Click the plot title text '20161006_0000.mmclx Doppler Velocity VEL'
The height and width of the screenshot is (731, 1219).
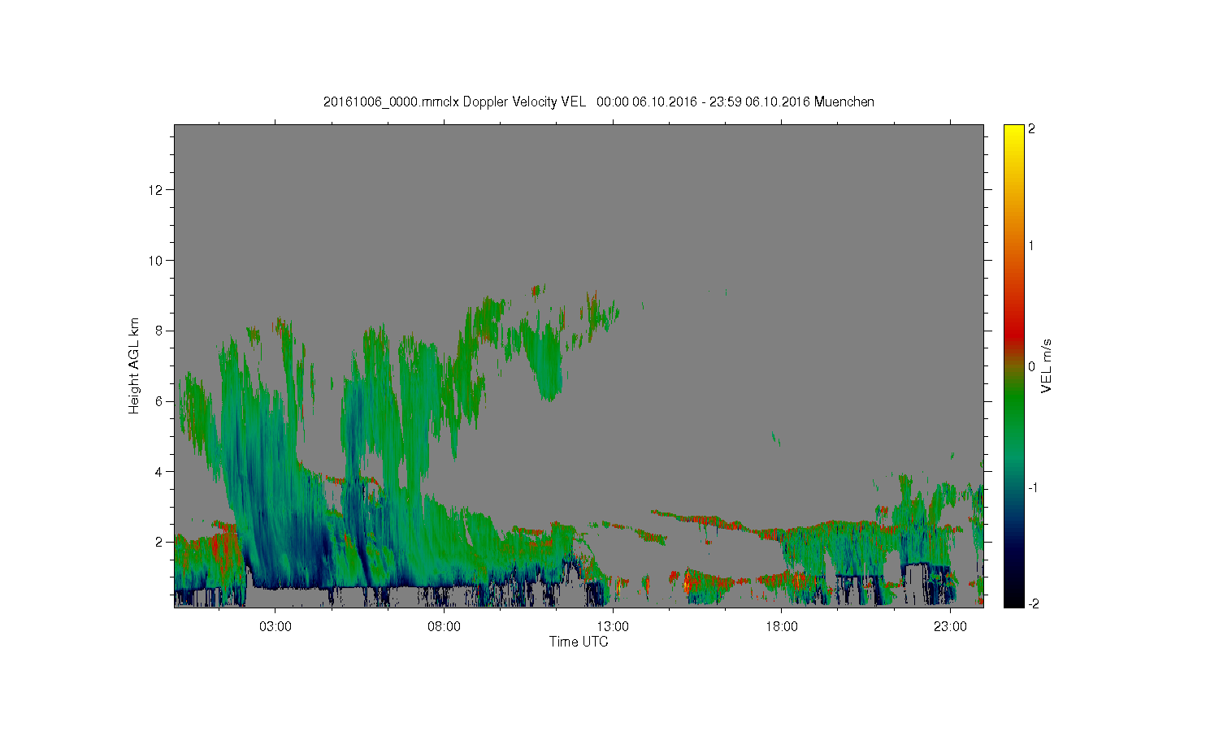click(x=454, y=102)
